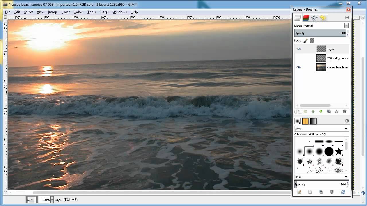
Task: Select the blurred ellipse brush
Action: tap(329, 141)
